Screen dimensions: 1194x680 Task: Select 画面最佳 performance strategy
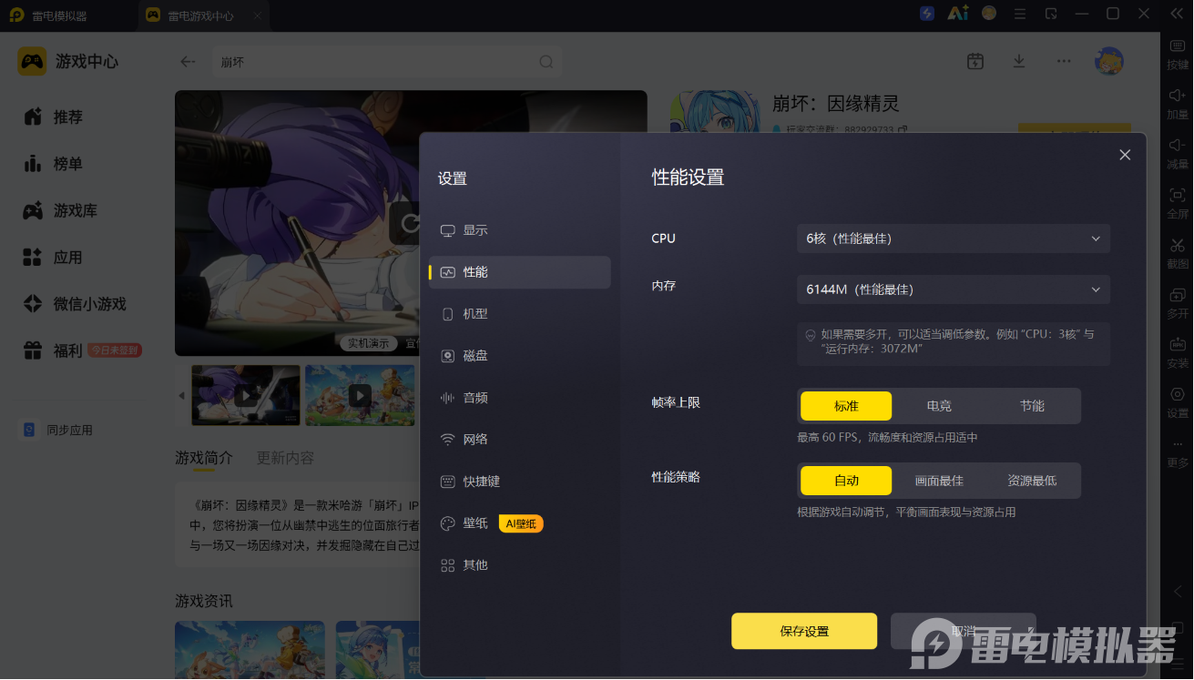point(939,481)
